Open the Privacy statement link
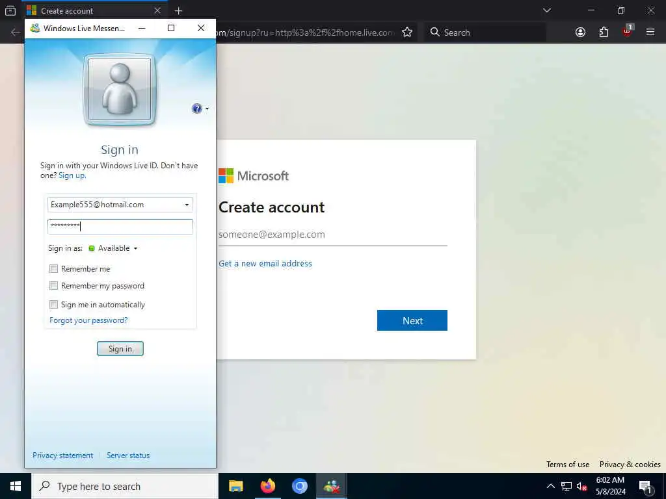Screen dimensions: 666x499 pyautogui.click(x=63, y=455)
